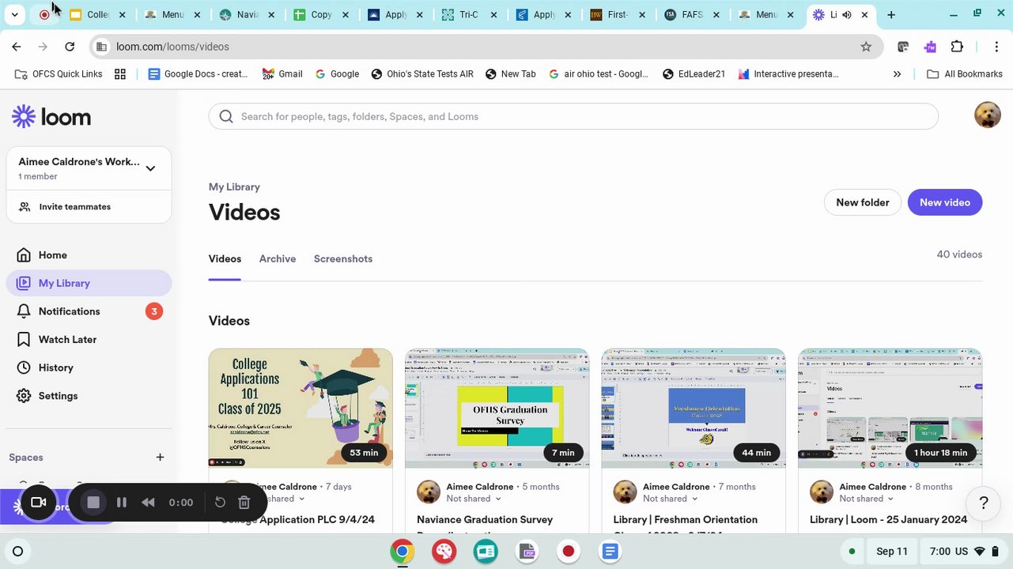Bookmark this page with the star icon
The height and width of the screenshot is (569, 1013).
click(x=866, y=47)
